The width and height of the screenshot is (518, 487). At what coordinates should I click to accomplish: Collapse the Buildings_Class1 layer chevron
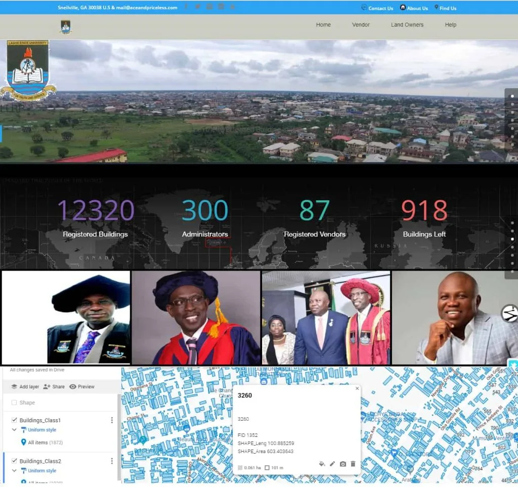[14, 429]
